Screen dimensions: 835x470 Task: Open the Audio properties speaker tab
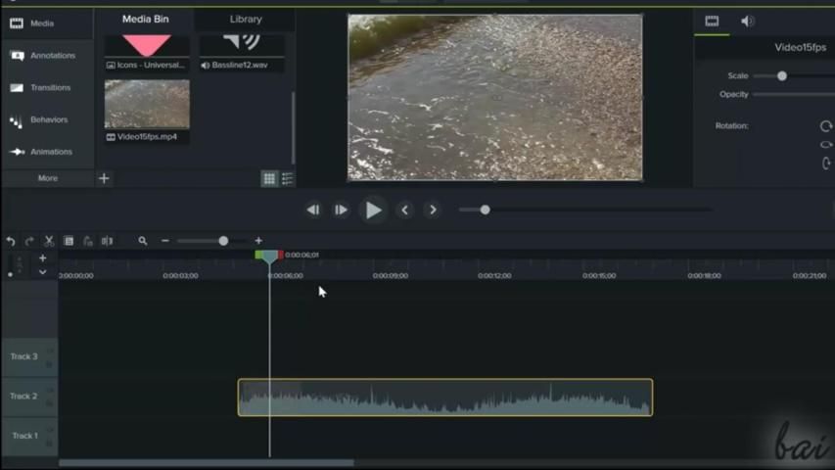coord(748,21)
